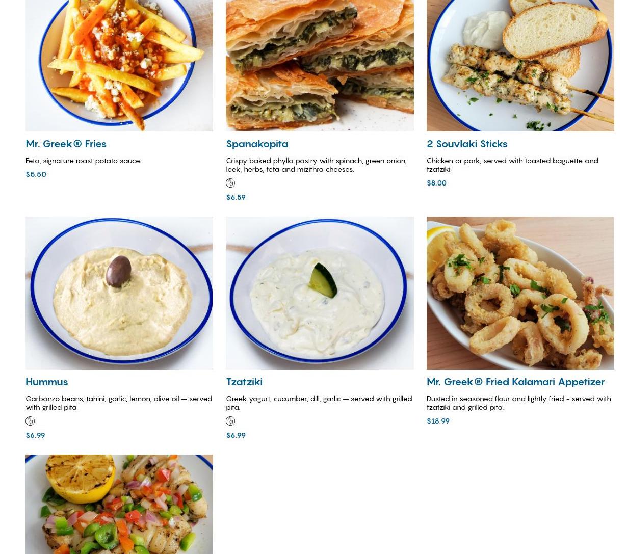Open the Mr. Greek Fries item title
The image size is (627, 554).
pyautogui.click(x=66, y=144)
